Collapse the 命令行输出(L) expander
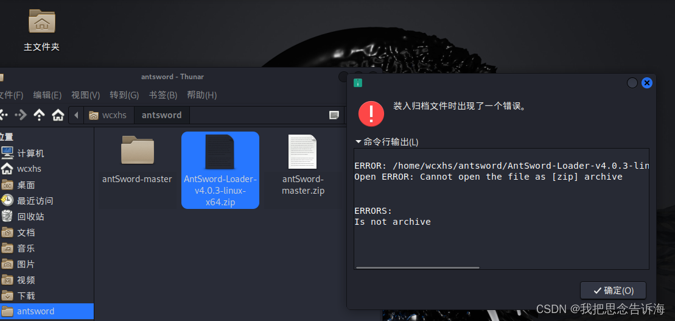 [x=386, y=142]
